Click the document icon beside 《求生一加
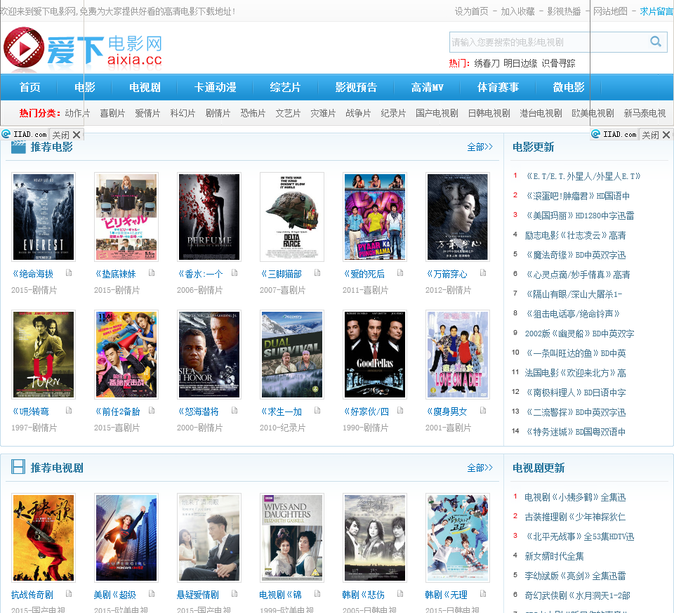Screen dimensions: 674x613 tap(317, 410)
